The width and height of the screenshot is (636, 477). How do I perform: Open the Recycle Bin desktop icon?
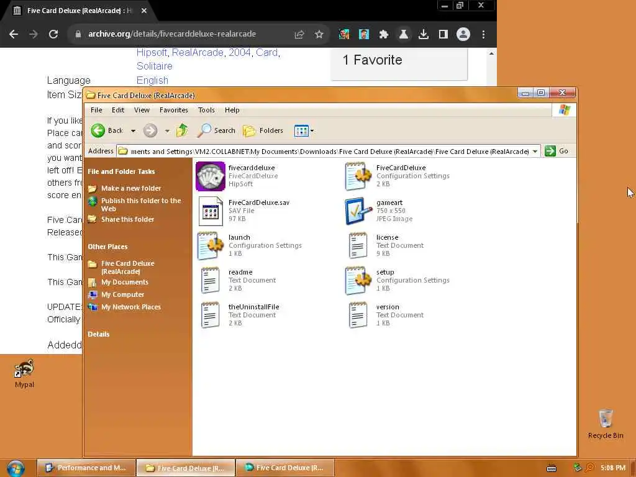606,424
